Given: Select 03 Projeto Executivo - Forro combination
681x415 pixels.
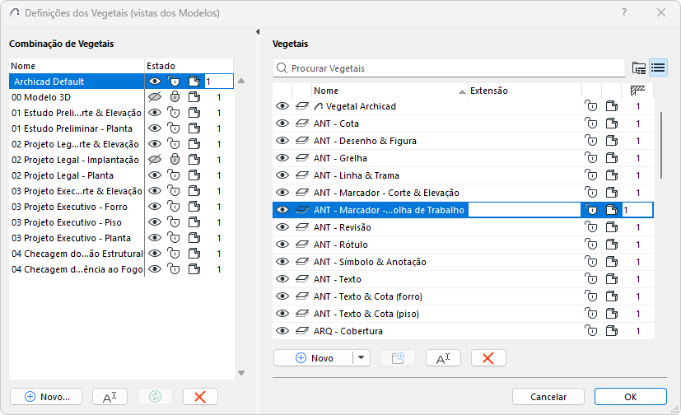Looking at the screenshot, I should [x=74, y=207].
